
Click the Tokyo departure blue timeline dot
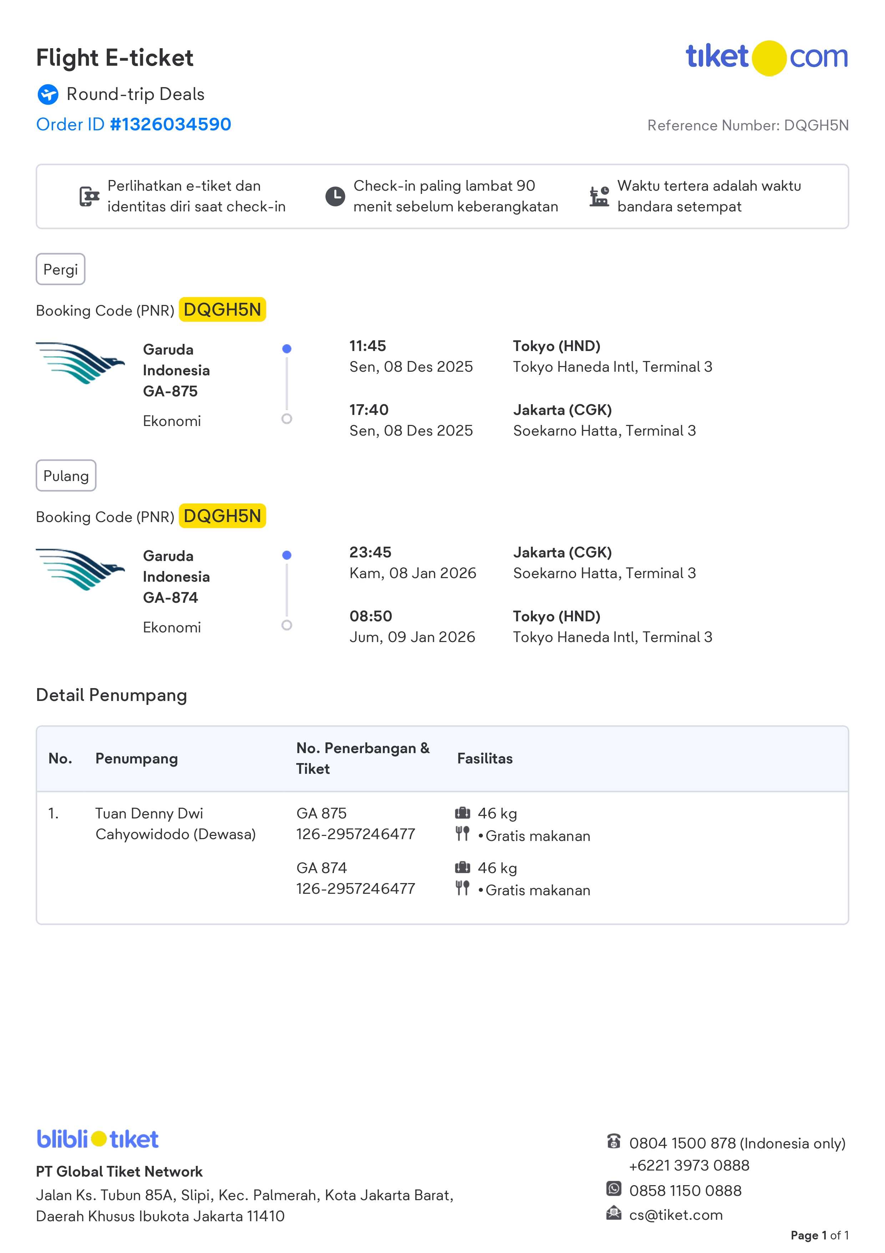(x=287, y=349)
